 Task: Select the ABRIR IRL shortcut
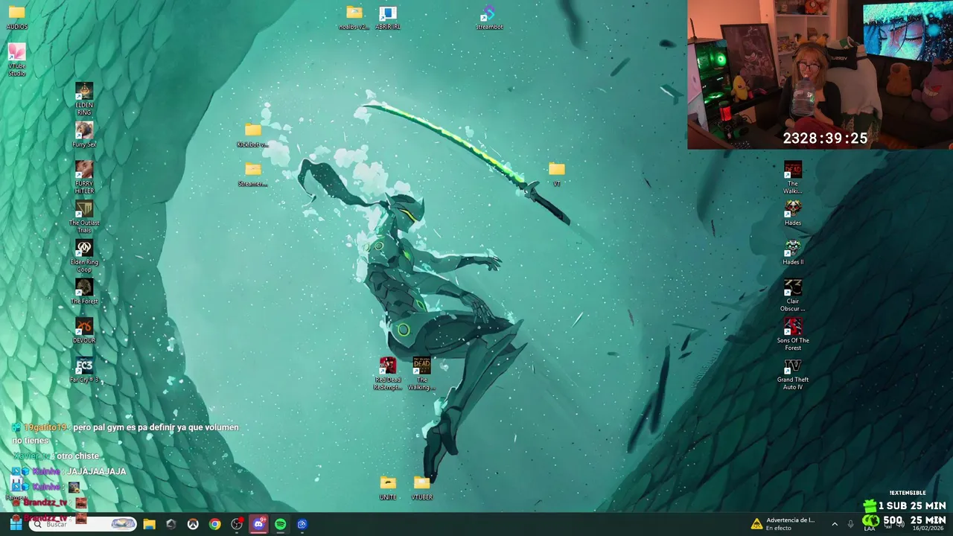pos(387,17)
